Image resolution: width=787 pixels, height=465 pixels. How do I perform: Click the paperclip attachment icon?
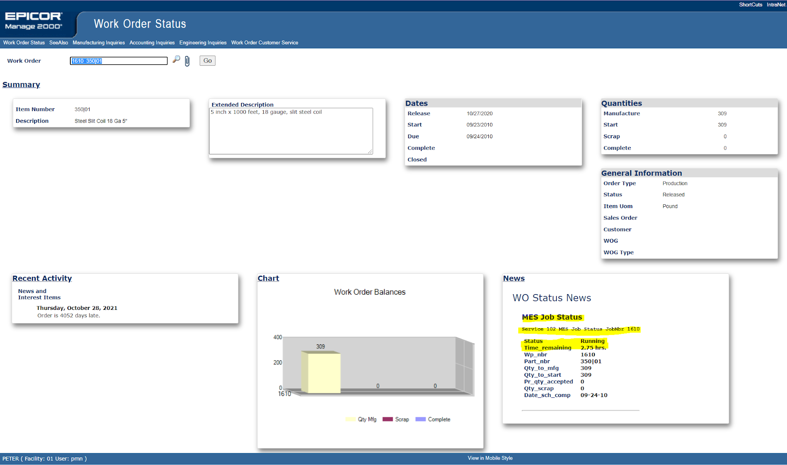[187, 61]
